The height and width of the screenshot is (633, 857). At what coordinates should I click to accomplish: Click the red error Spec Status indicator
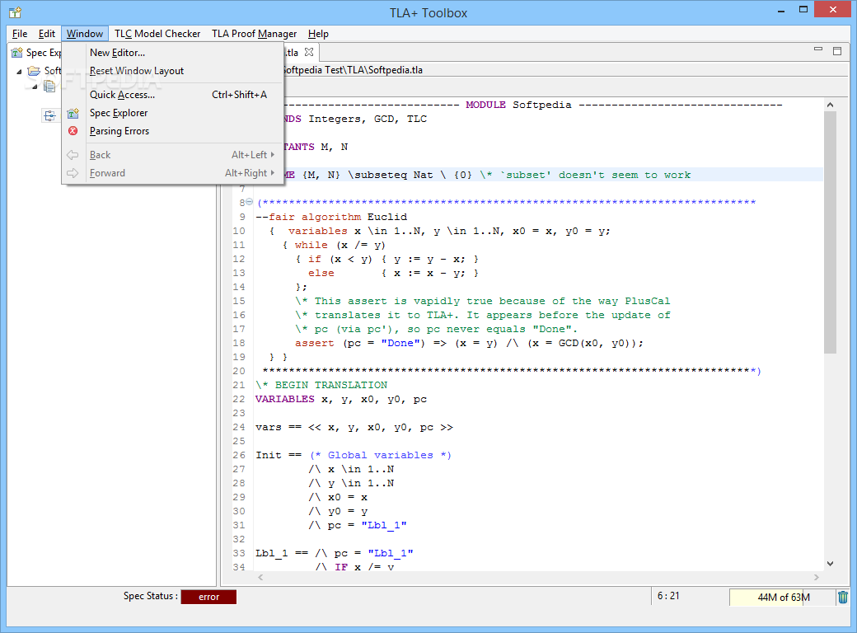coord(208,597)
